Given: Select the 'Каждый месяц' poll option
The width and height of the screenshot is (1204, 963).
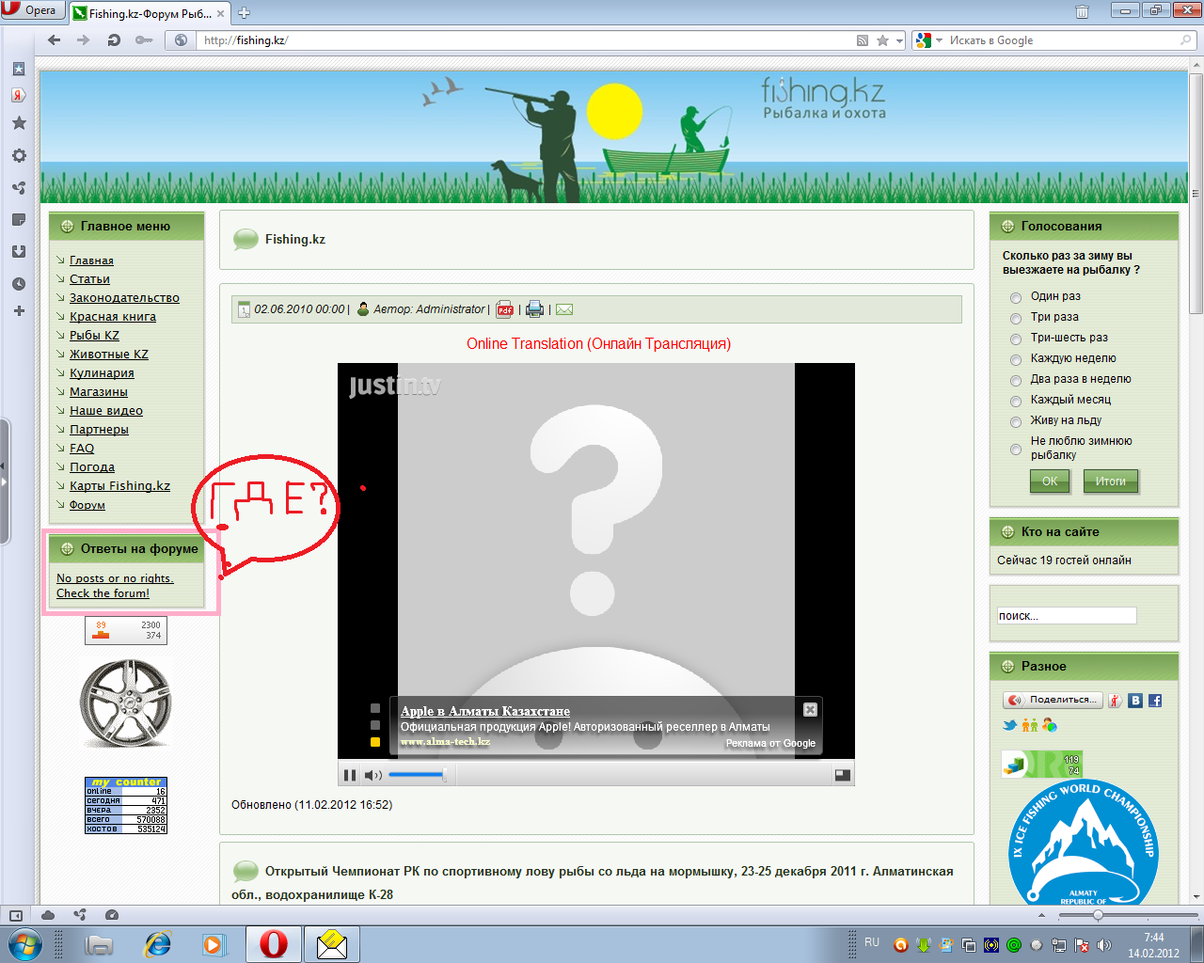Looking at the screenshot, I should pyautogui.click(x=1016, y=401).
